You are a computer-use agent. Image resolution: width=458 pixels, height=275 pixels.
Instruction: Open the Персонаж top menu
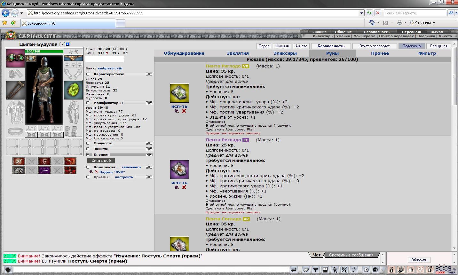412,32
